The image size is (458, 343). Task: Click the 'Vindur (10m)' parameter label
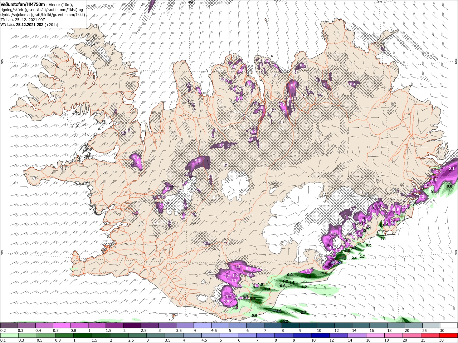pyautogui.click(x=60, y=4)
